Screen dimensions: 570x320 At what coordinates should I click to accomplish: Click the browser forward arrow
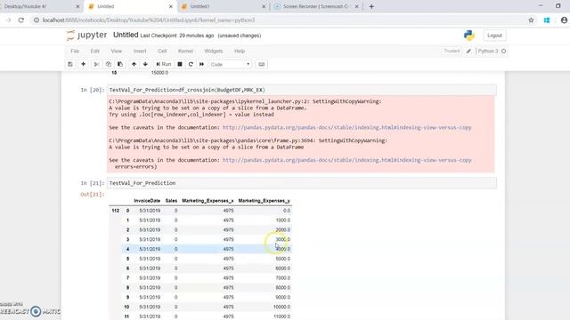(8, 20)
